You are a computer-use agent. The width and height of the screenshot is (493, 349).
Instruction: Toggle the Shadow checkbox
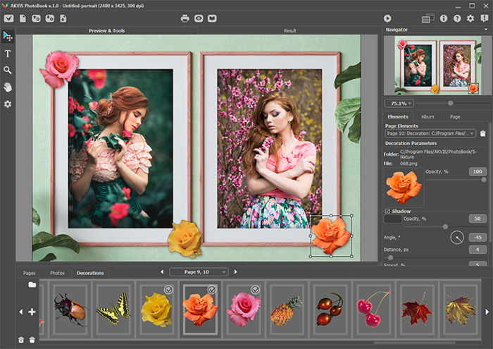tap(387, 211)
